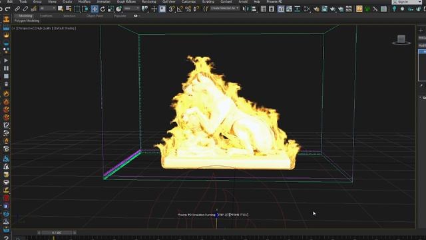426x240 pixels.
Task: Open the Curve Editor icon
Action: tap(289, 9)
